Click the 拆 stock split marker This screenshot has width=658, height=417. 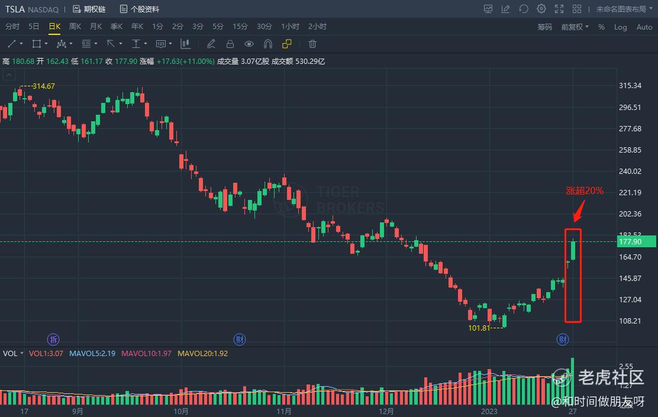54,339
